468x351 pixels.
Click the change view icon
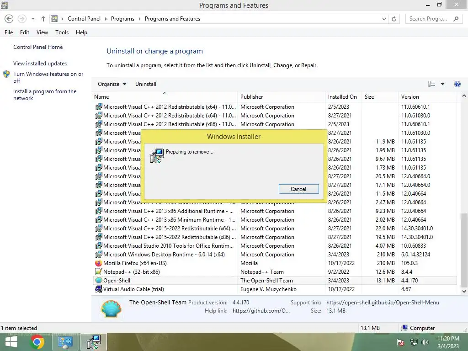(431, 84)
